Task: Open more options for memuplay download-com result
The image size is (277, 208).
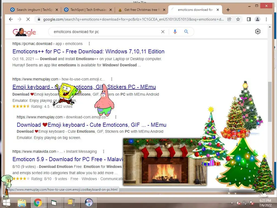Action: [116, 117]
